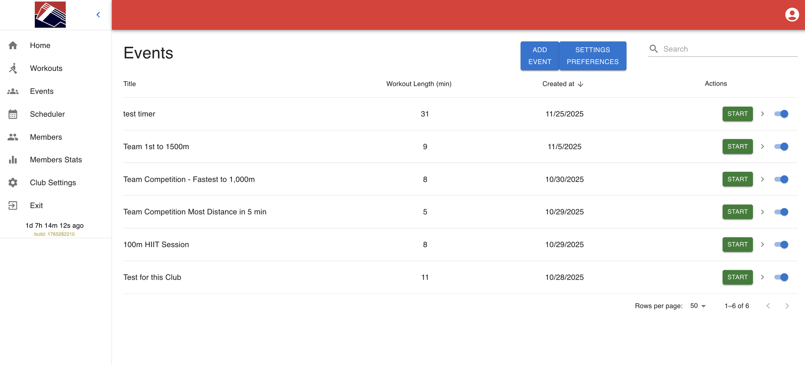Image resolution: width=805 pixels, height=365 pixels.
Task: Open Club Settings in the sidebar
Action: (x=56, y=183)
